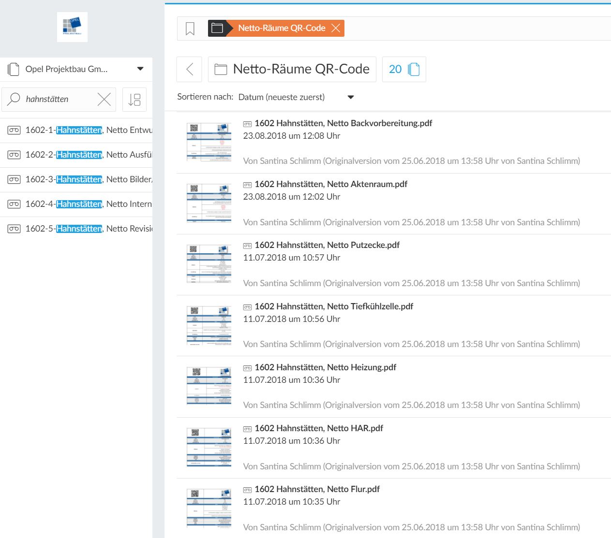Click the tape icon of 1602-3-Hahnstätten row
611x538 pixels.
(x=14, y=179)
